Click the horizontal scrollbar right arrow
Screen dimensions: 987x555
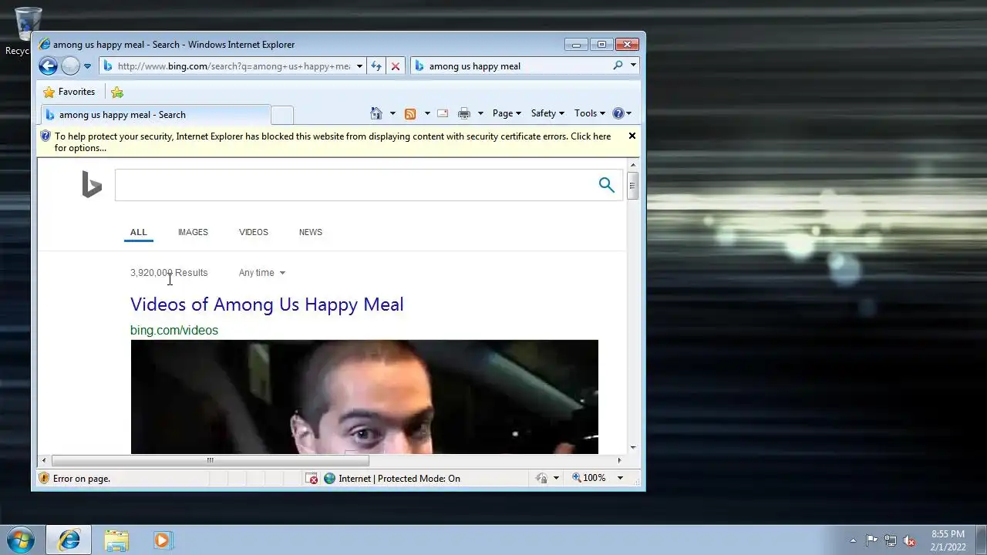(619, 460)
